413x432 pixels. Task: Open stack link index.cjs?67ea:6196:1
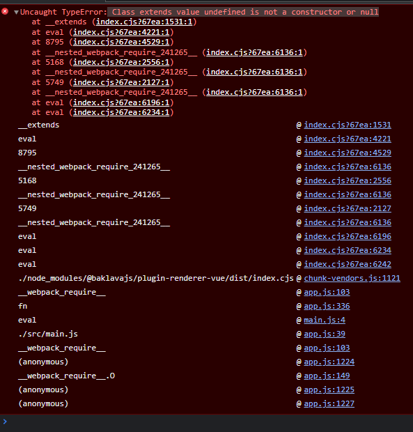click(121, 102)
